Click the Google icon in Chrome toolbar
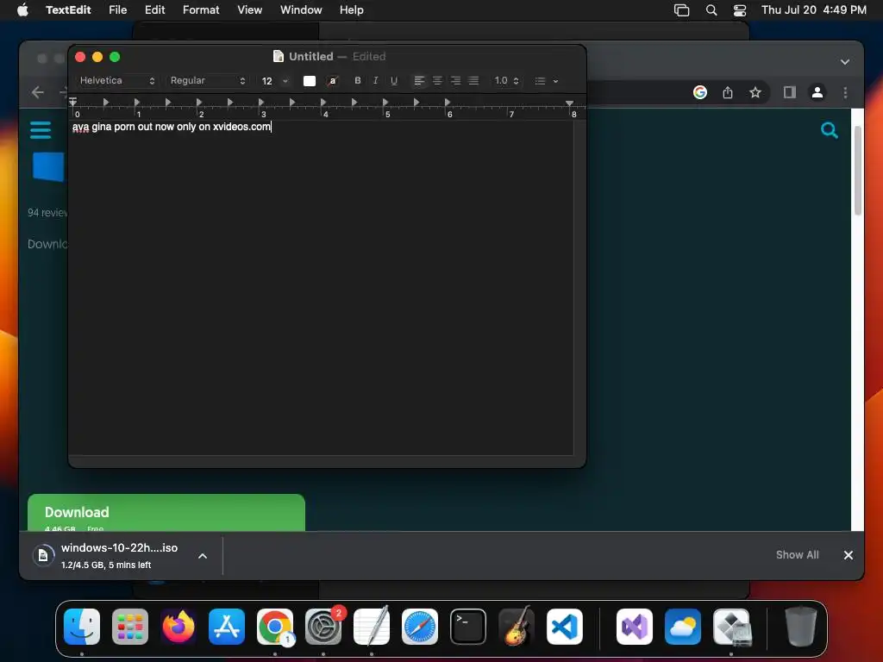The width and height of the screenshot is (883, 662). (x=700, y=92)
